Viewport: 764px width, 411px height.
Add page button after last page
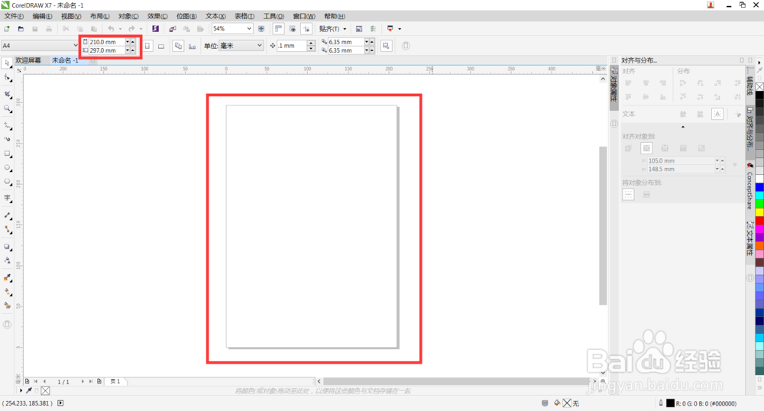[99, 381]
